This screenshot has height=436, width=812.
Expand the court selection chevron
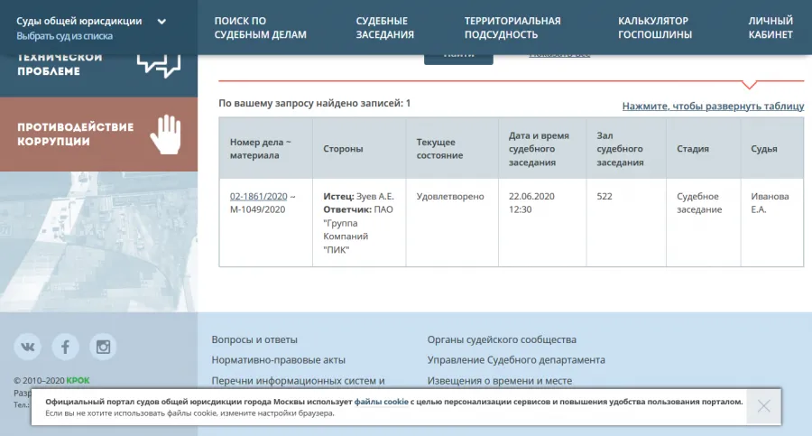tap(161, 22)
